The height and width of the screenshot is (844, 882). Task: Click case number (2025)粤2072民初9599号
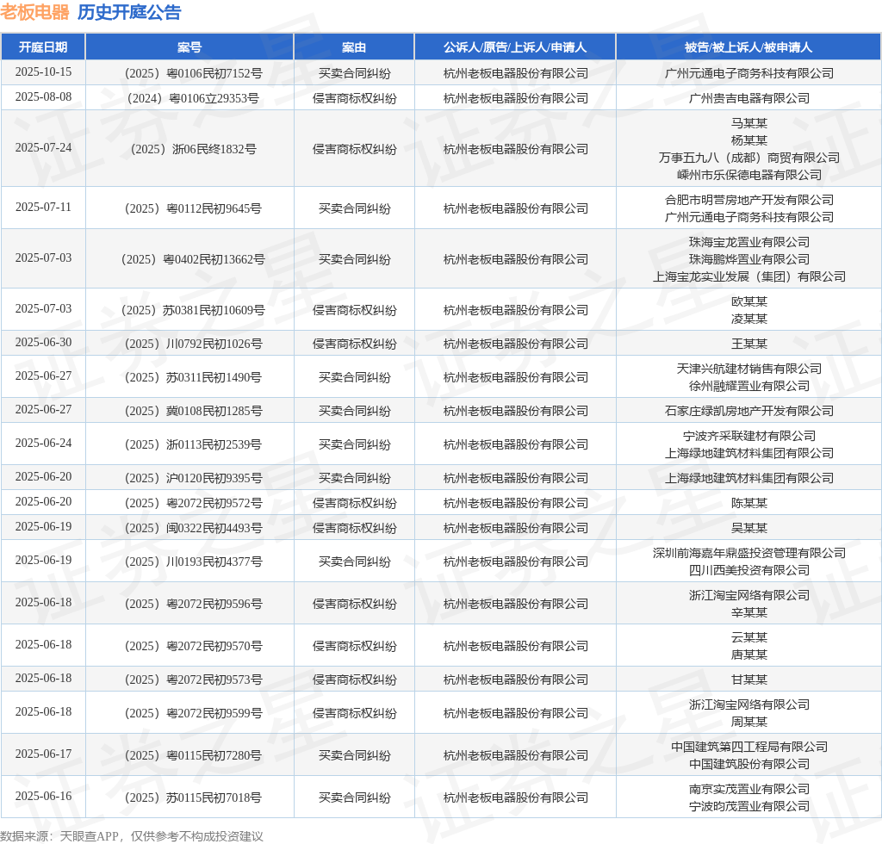(x=193, y=713)
